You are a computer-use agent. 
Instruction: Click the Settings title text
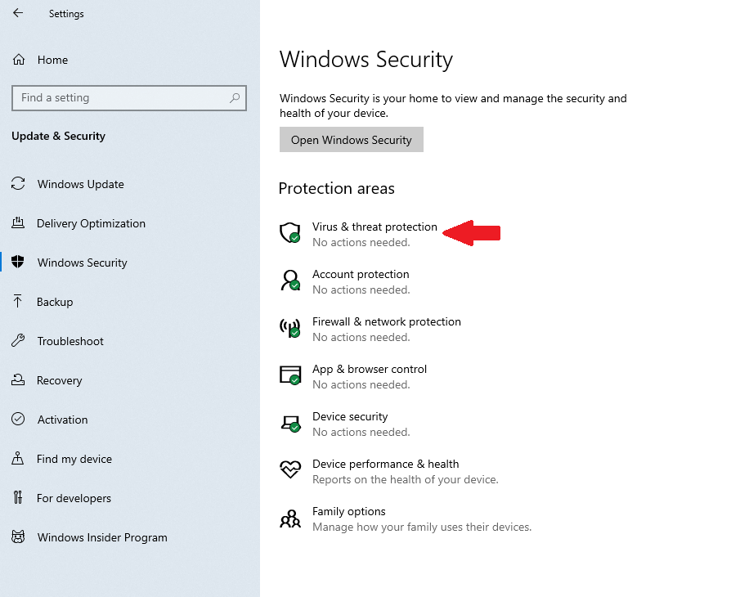66,14
